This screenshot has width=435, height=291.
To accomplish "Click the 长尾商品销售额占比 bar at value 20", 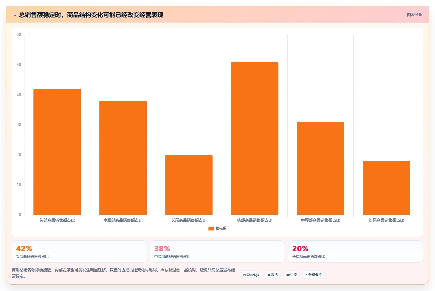I will 189,185.
